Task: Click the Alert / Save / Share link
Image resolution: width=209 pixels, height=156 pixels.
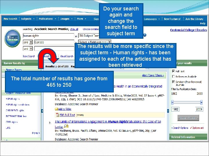Action: click(153, 75)
